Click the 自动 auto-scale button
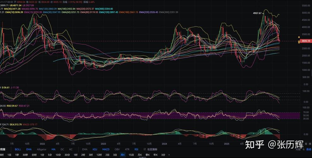This screenshot has width=312, height=158. coord(309,149)
